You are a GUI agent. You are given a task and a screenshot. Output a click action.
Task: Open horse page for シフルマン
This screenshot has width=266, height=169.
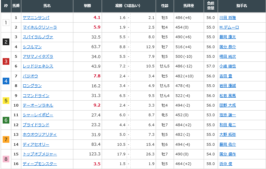click(32, 47)
